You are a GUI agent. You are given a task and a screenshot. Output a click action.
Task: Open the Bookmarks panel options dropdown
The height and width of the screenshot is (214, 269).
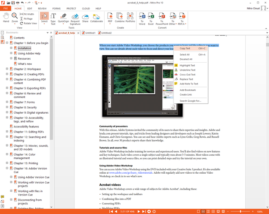tap(47, 33)
